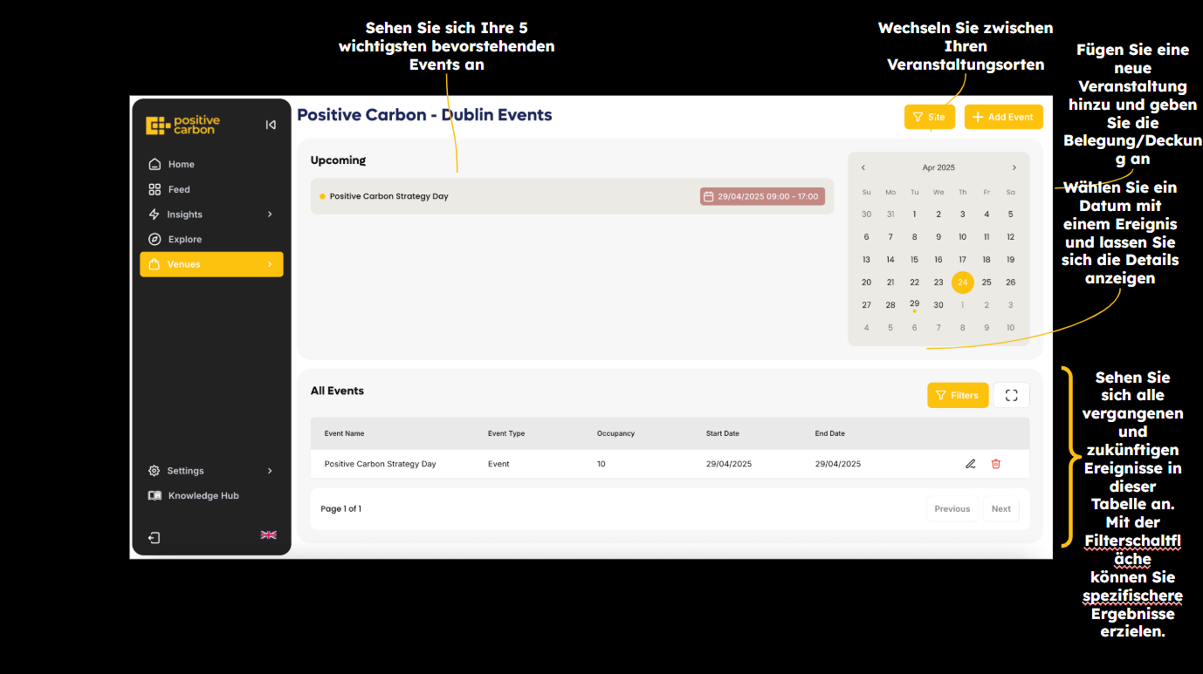Expand the Settings submenu
Image resolution: width=1203 pixels, height=674 pixels.
(269, 471)
